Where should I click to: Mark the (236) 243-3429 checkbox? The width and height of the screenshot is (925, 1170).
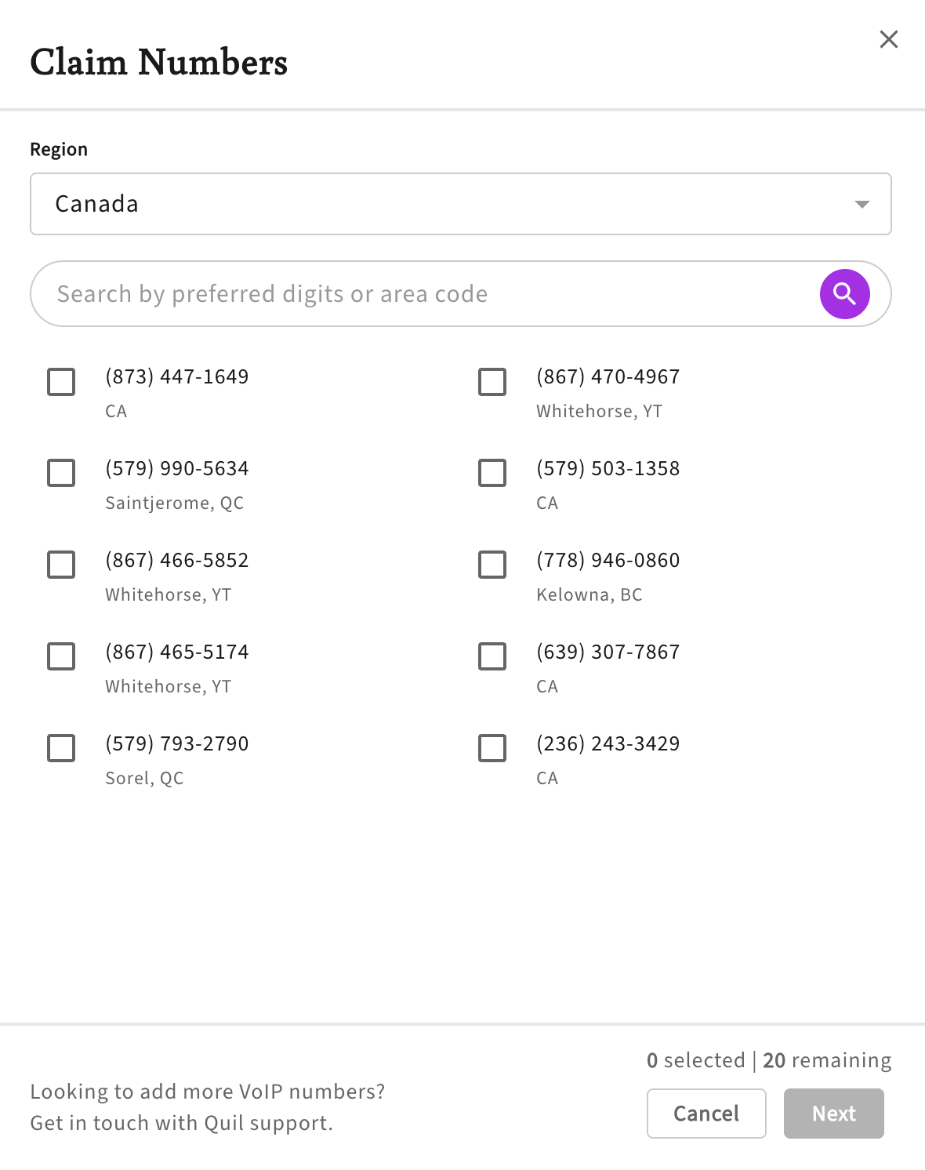click(x=492, y=748)
